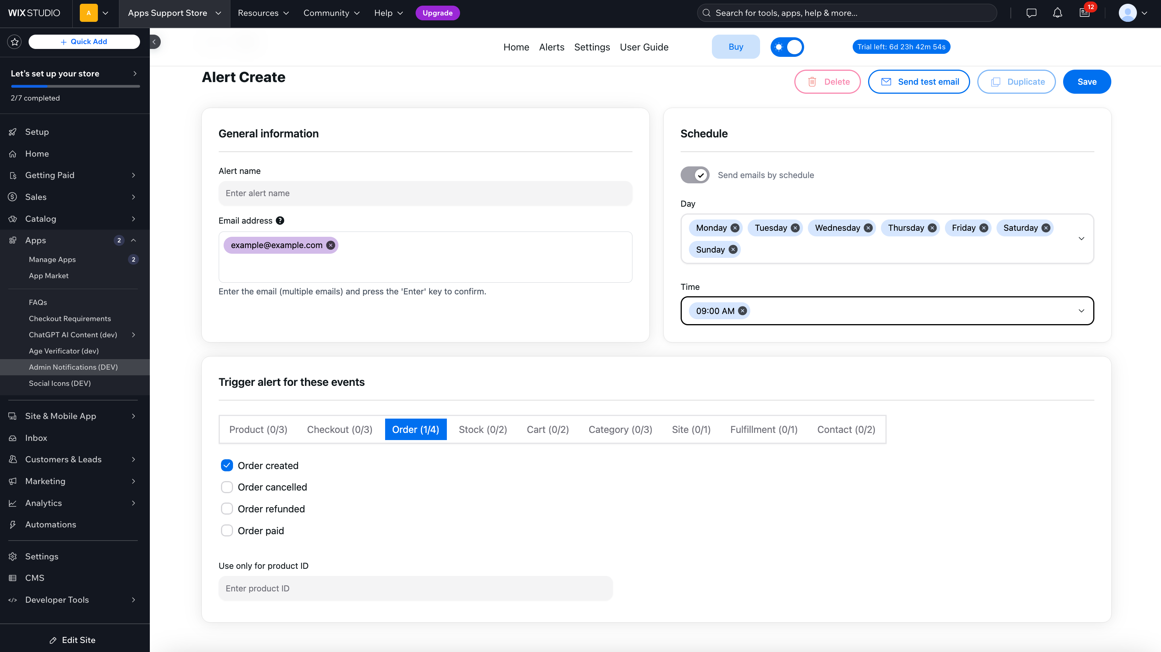Switch to the Product (0/3) tab

pos(258,430)
